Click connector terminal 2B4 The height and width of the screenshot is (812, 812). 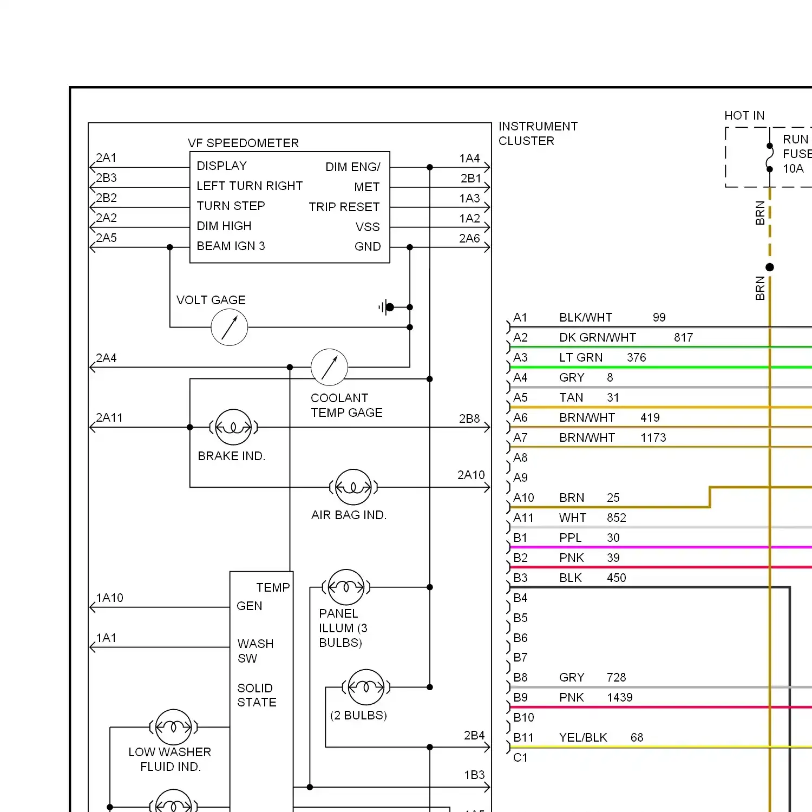(474, 735)
